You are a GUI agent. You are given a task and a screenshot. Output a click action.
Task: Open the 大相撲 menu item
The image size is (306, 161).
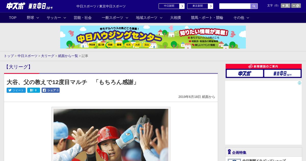175,18
